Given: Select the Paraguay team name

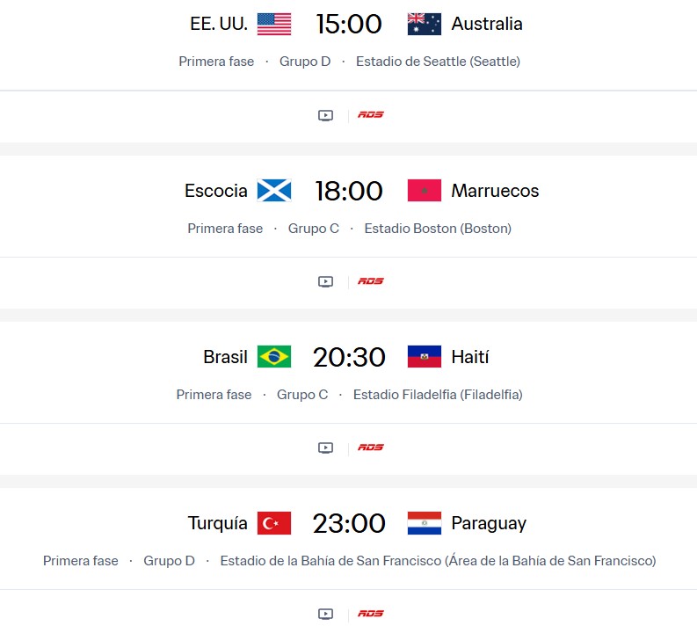Looking at the screenshot, I should (x=489, y=523).
